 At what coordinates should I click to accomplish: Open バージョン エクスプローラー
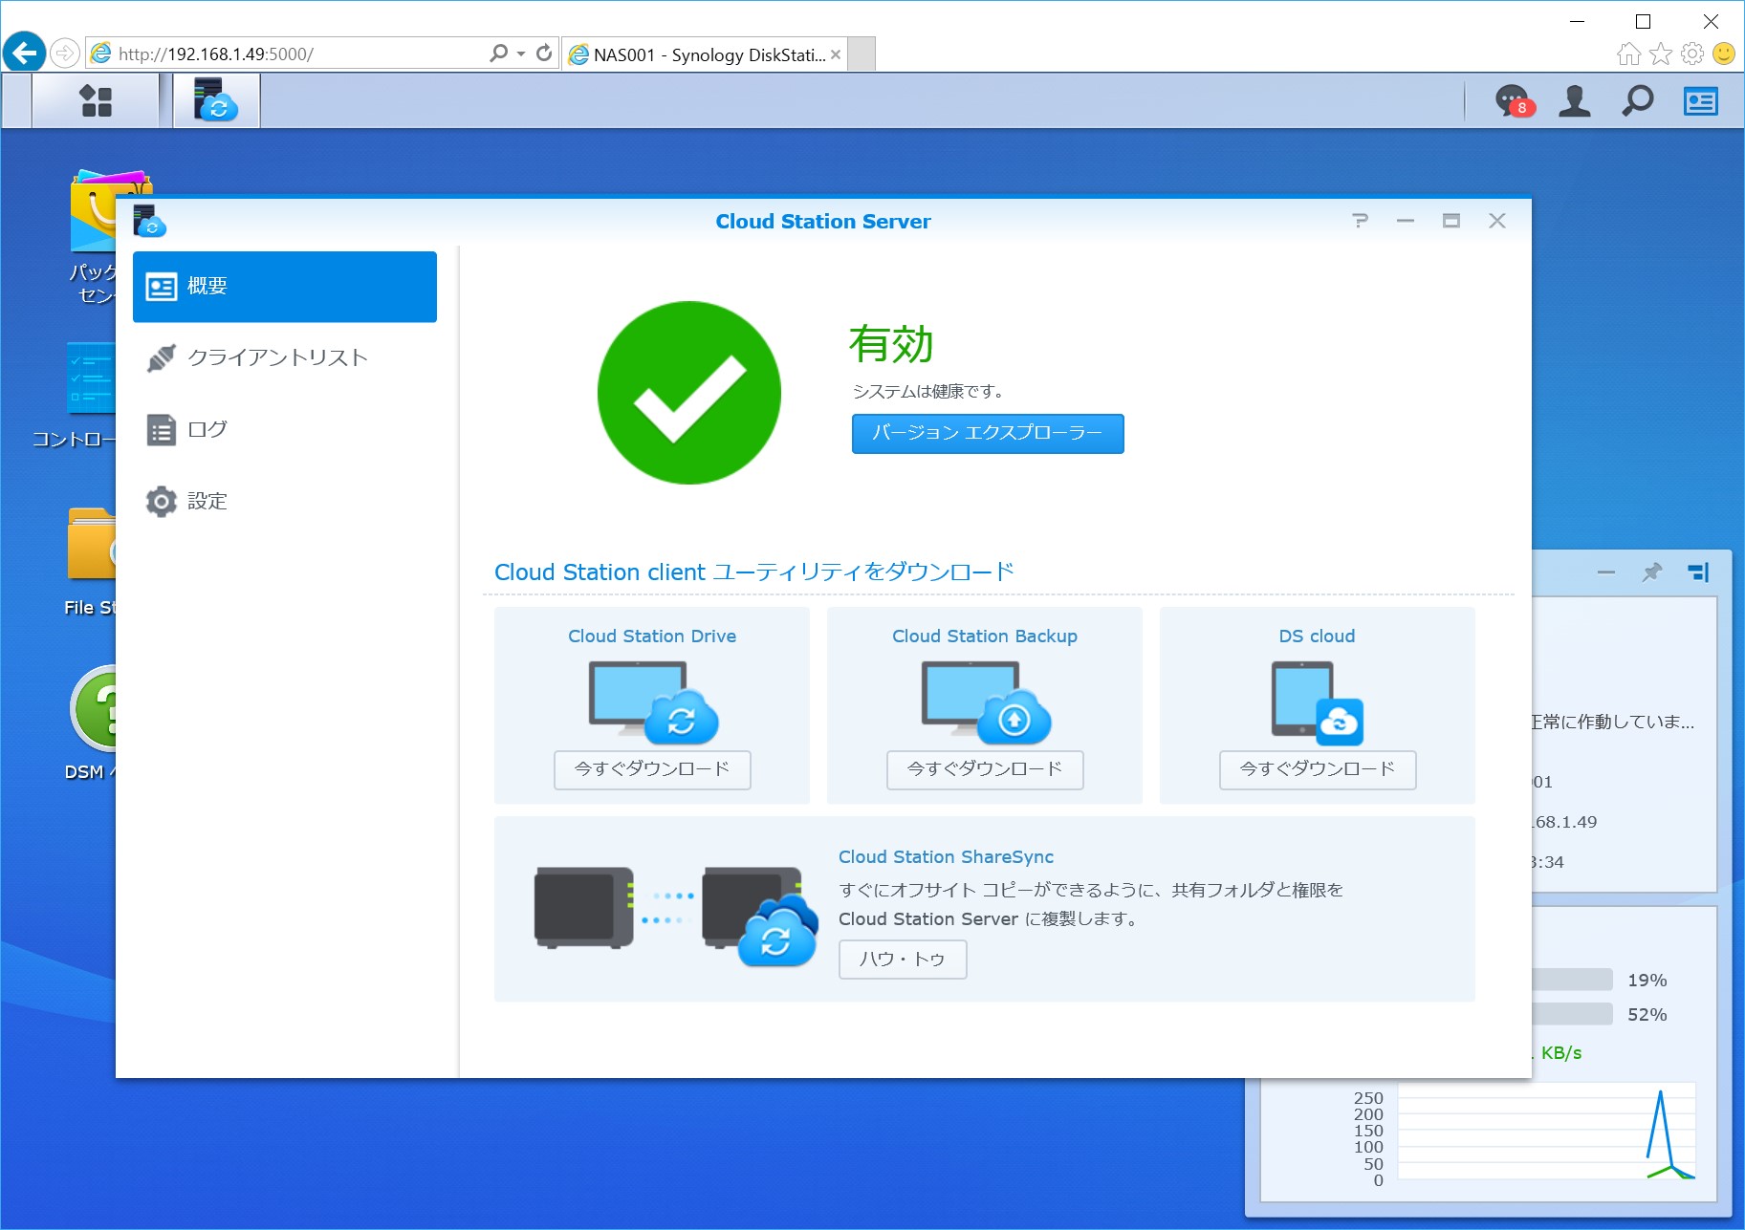click(987, 433)
